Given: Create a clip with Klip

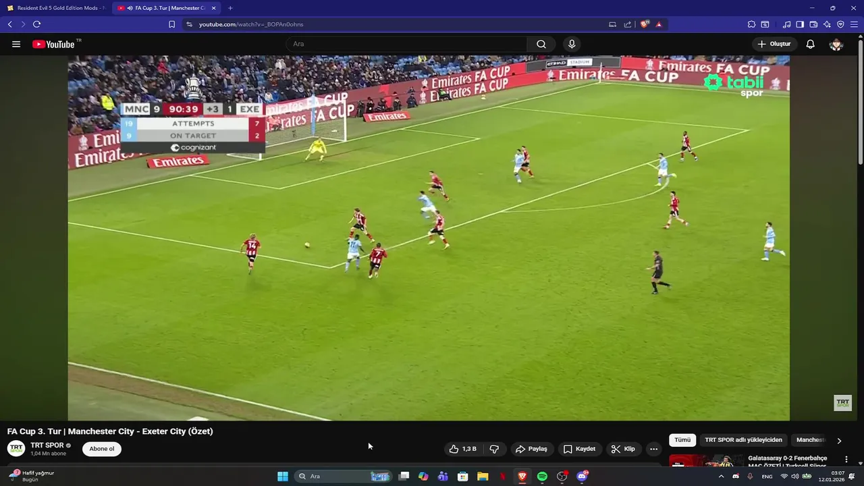Looking at the screenshot, I should point(623,449).
